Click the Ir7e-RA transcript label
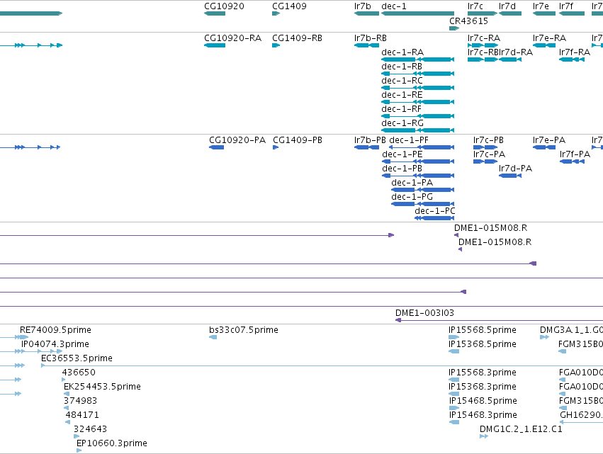 point(550,38)
